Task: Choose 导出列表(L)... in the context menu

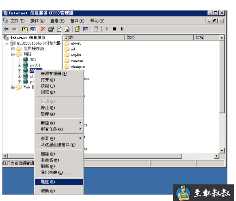Action: pos(59,173)
